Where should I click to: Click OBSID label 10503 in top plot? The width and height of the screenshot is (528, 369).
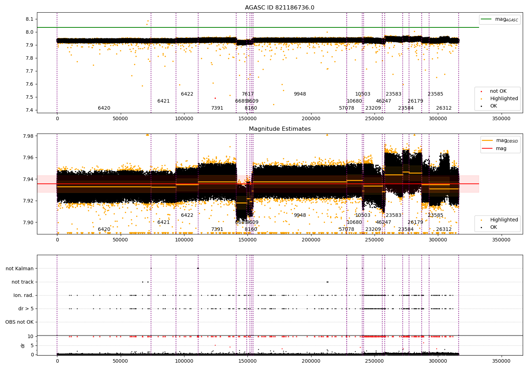pos(363,94)
